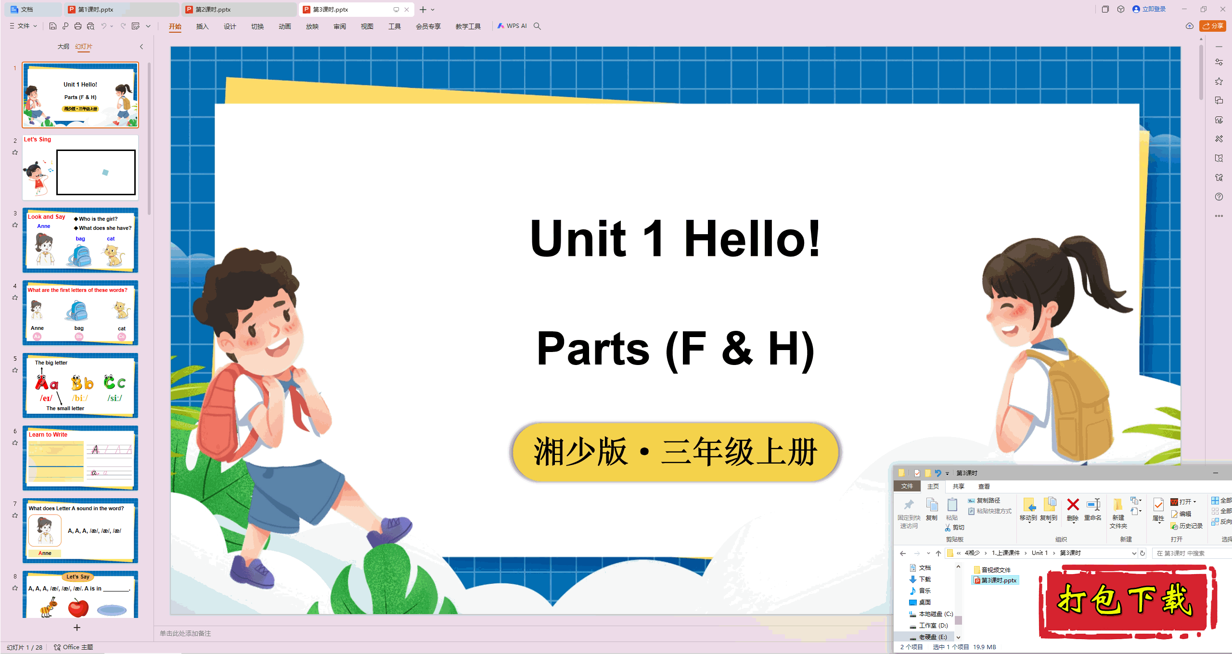Open the design tools icon in right sidebar
This screenshot has height=654, width=1232.
(1219, 139)
